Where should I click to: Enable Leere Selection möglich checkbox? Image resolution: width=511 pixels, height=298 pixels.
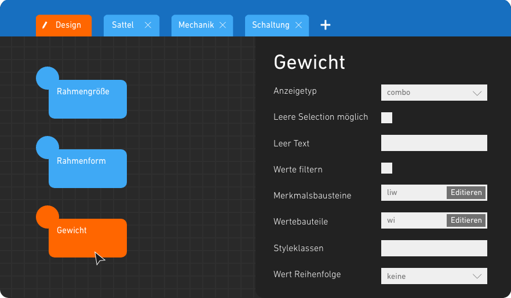pos(386,118)
